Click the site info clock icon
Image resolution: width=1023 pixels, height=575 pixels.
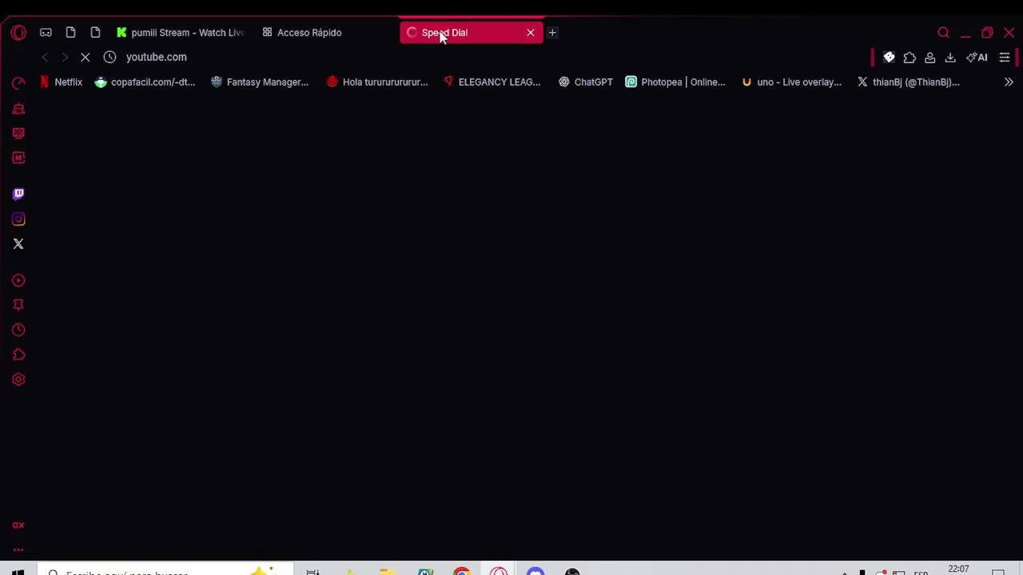110,57
